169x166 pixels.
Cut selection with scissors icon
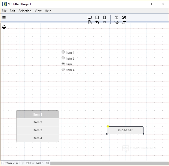(116, 17)
